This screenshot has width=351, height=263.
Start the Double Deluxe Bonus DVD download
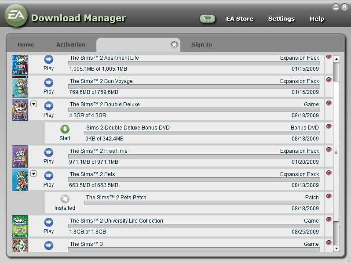[x=65, y=129]
